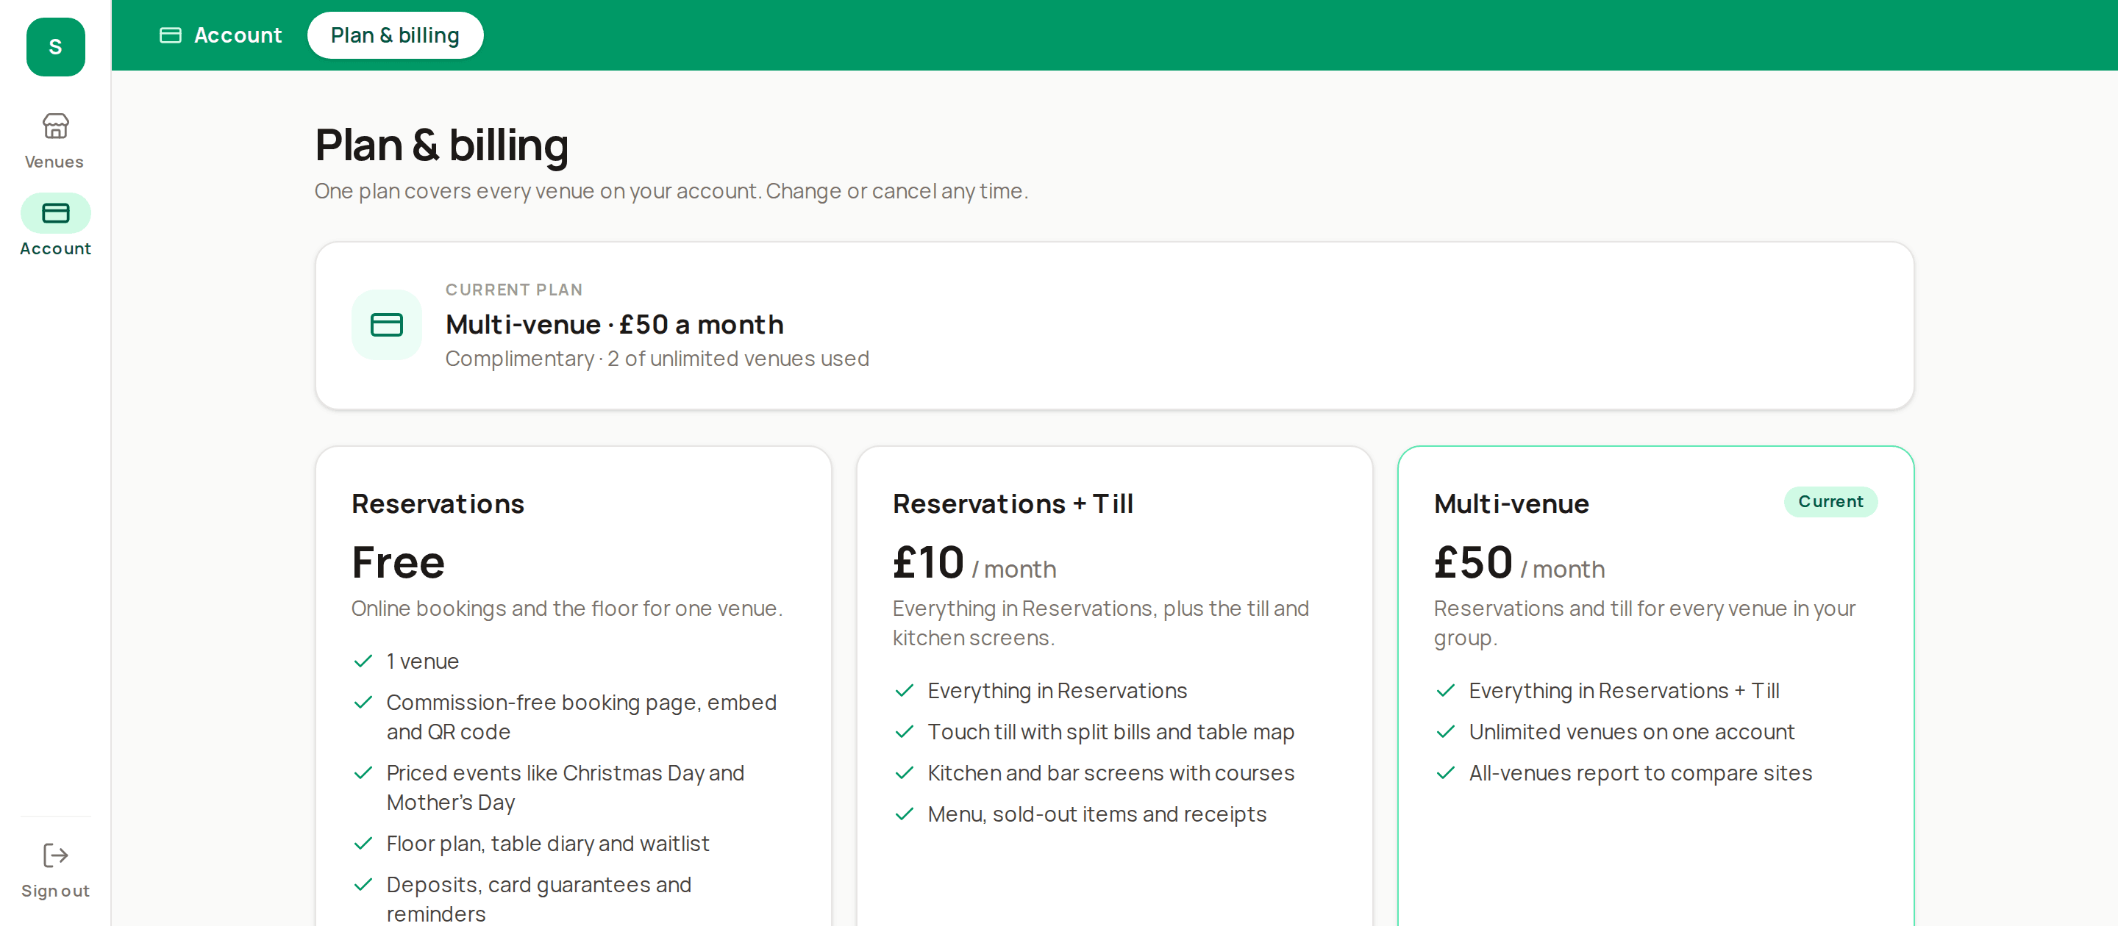Image resolution: width=2118 pixels, height=926 pixels.
Task: Click 'Kitchen and bar screens with courses'
Action: click(x=1110, y=773)
